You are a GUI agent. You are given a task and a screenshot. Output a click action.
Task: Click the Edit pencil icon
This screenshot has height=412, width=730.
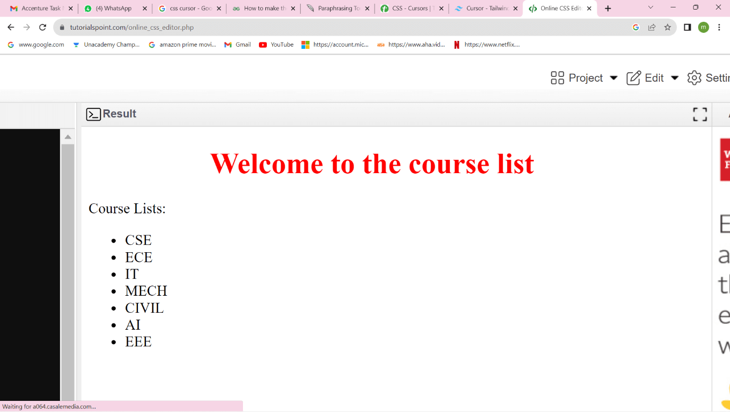click(x=633, y=78)
